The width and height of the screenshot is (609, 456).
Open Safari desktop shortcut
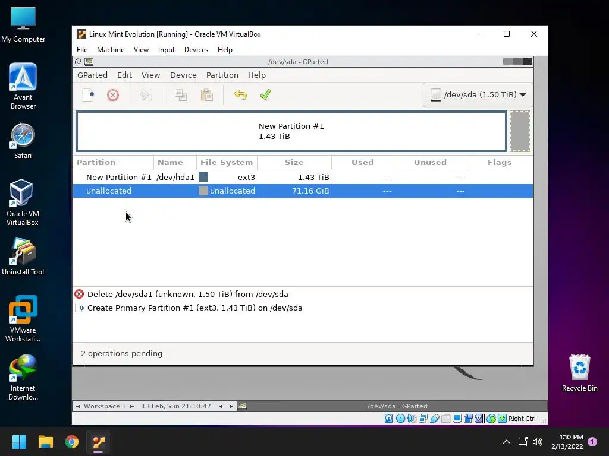click(23, 141)
